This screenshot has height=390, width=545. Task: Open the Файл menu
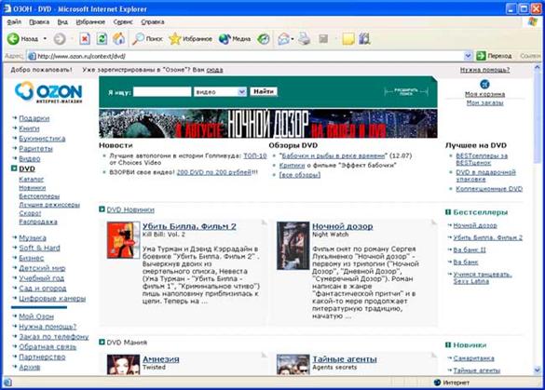(14, 22)
